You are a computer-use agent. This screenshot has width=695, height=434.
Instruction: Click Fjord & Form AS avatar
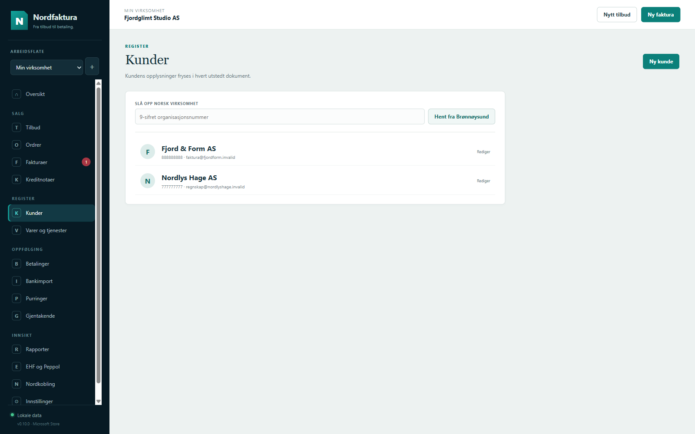[x=148, y=152]
